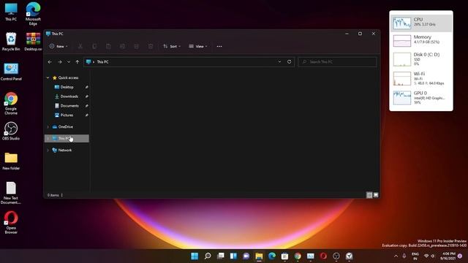
Task: Select the This PC desktop shortcut
Action: pyautogui.click(x=11, y=12)
